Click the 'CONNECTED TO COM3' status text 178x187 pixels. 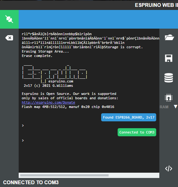[31, 182]
